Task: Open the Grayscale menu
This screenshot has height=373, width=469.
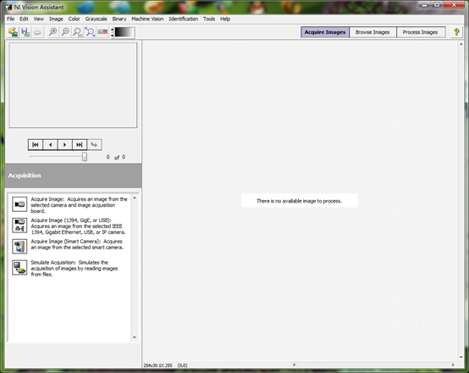Action: 96,19
